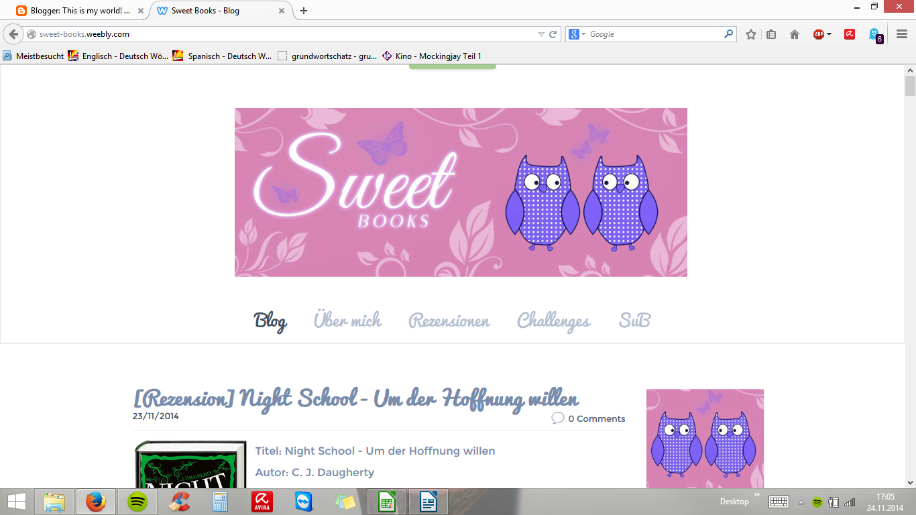Open Sticky Notes taskbar icon
The image size is (916, 515).
coord(345,502)
